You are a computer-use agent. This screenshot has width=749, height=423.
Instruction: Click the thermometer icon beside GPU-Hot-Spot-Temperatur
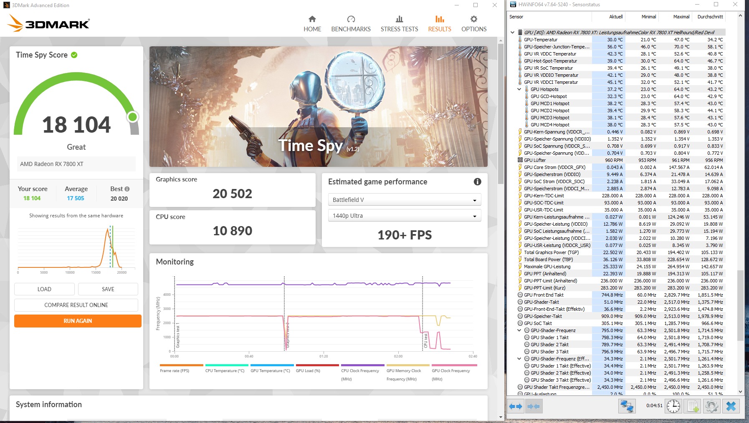(x=520, y=61)
